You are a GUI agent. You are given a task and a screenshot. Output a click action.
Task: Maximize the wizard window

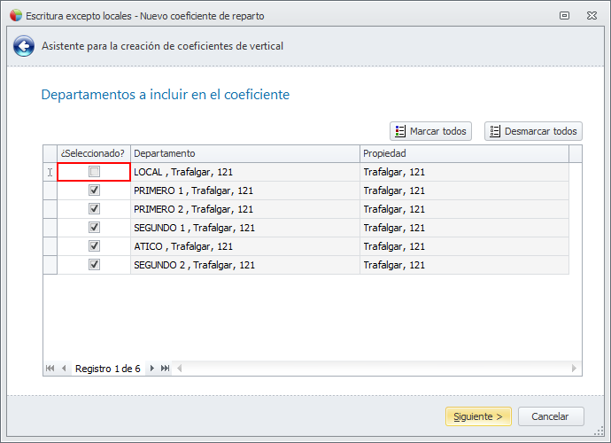pos(564,15)
